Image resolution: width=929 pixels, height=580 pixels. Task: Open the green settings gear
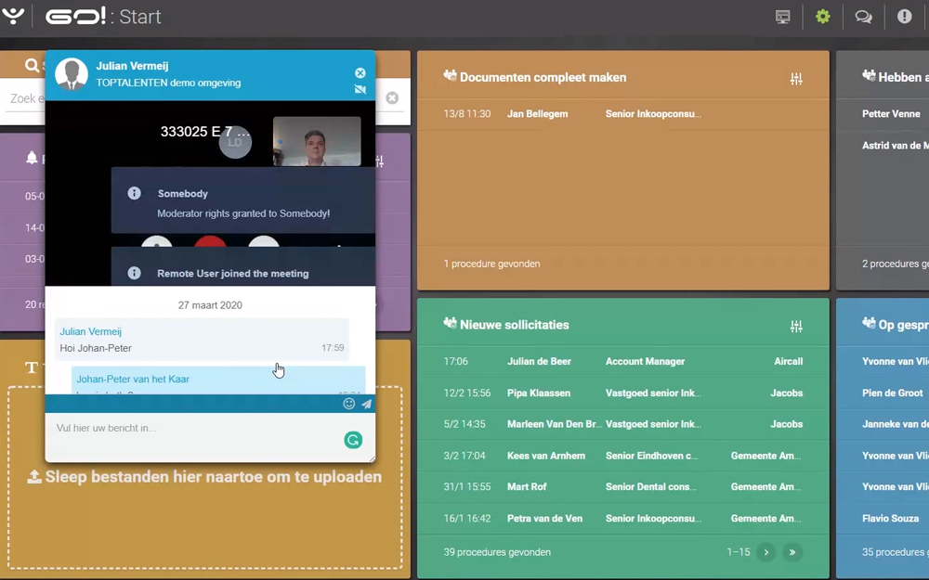(x=823, y=17)
